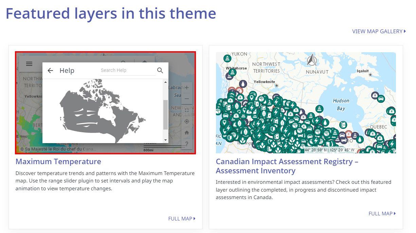Collapse the toolbar with the caret arrow
Screen dimensions: 416x233
pyautogui.click(x=145, y=61)
